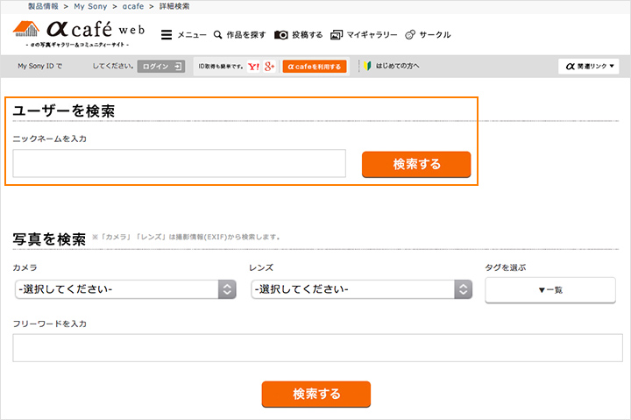Click the gray ログイン button
The width and height of the screenshot is (631, 420).
pos(161,67)
